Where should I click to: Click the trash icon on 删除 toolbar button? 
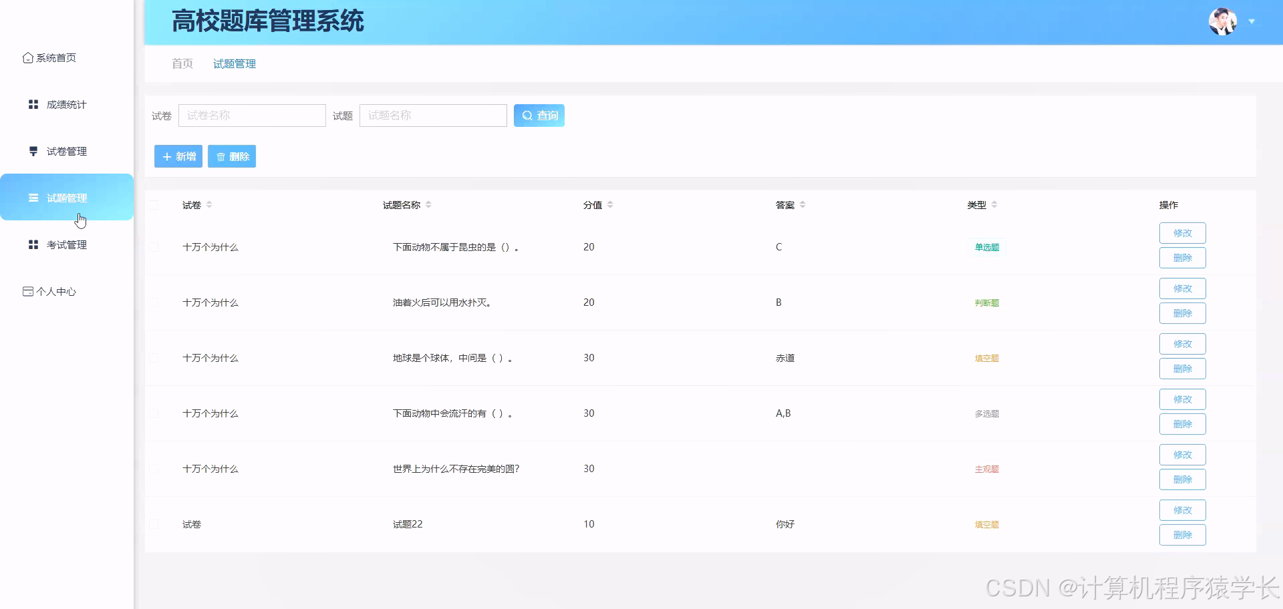point(221,157)
